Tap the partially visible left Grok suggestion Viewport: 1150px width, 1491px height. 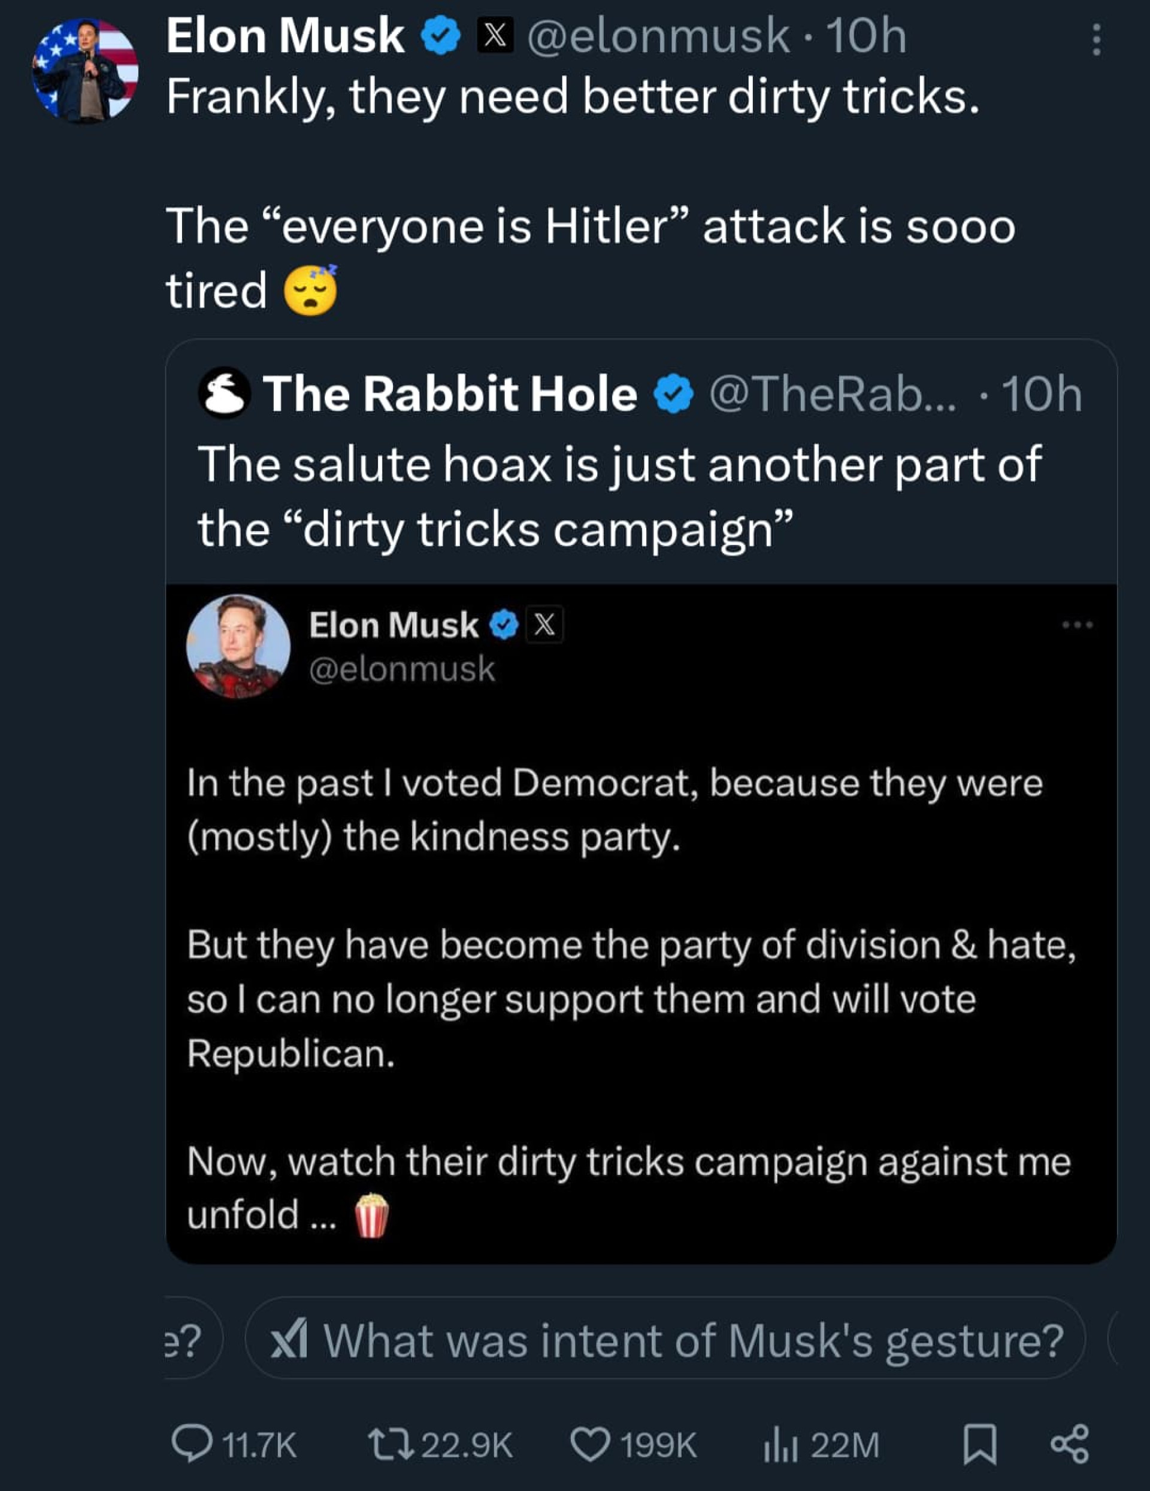(x=193, y=1340)
